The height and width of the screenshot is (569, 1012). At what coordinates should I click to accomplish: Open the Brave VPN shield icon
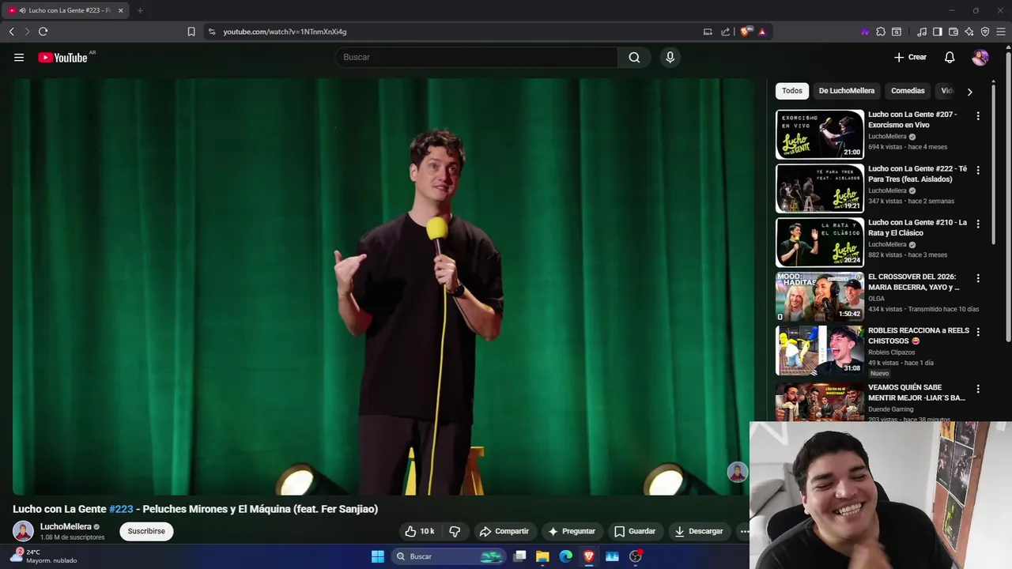pos(985,32)
